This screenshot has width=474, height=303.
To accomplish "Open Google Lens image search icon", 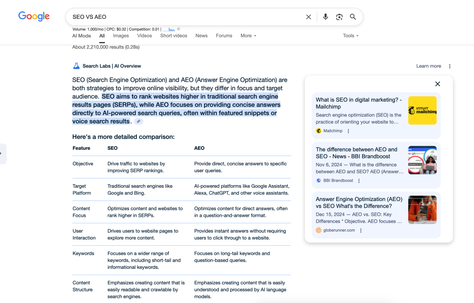I will [339, 17].
